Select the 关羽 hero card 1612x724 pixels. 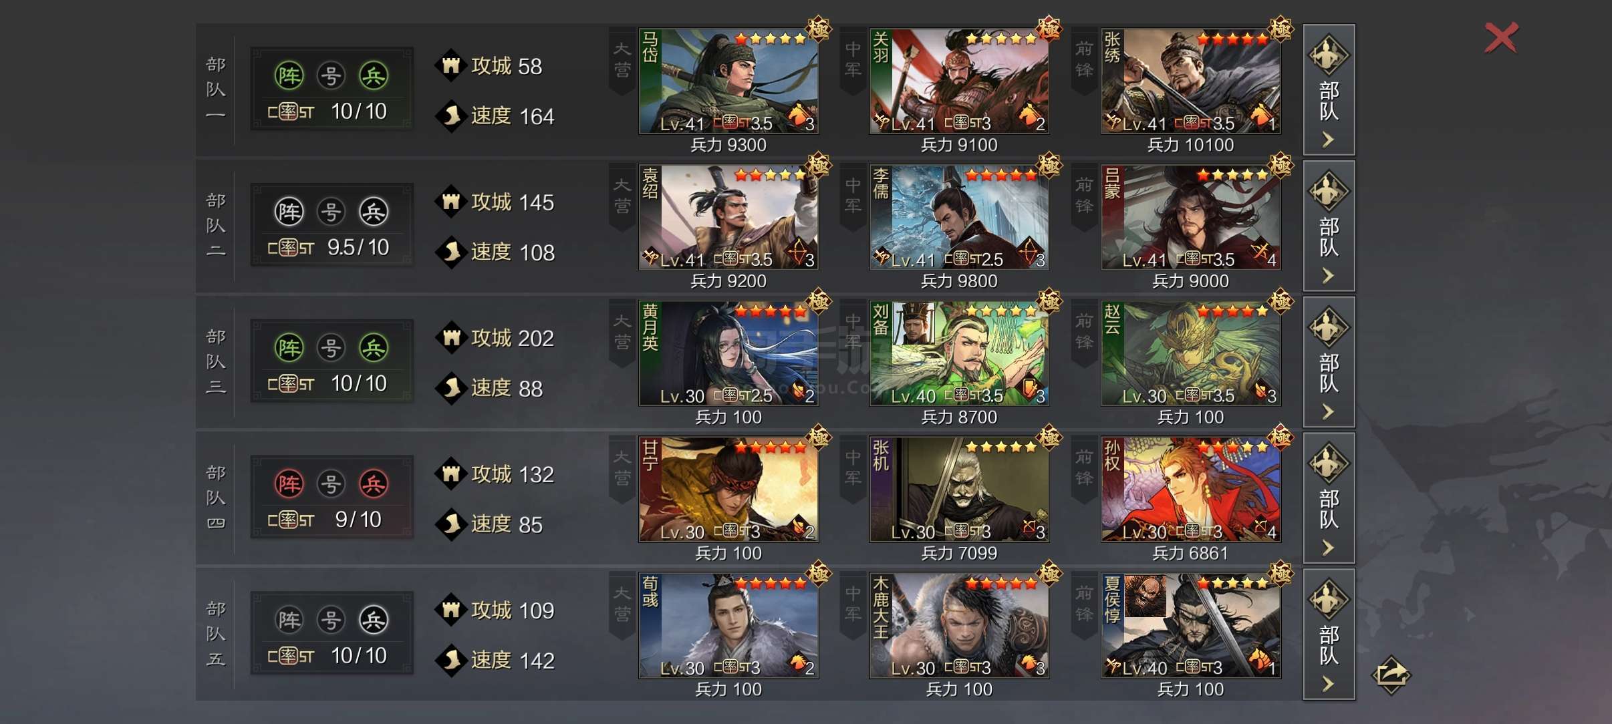[959, 81]
